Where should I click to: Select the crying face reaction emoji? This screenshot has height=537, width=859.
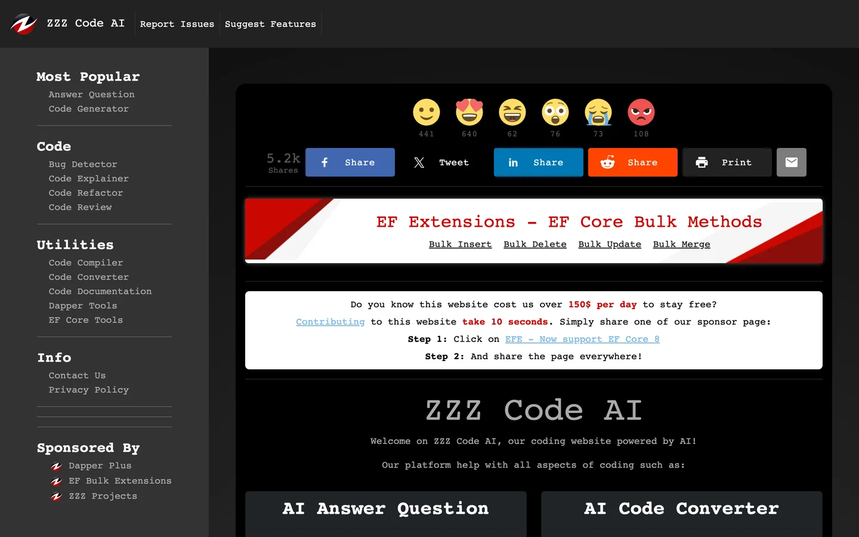(598, 112)
